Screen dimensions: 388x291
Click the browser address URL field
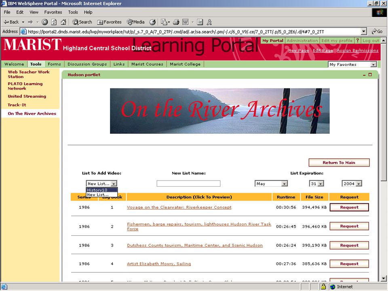pyautogui.click(x=194, y=32)
